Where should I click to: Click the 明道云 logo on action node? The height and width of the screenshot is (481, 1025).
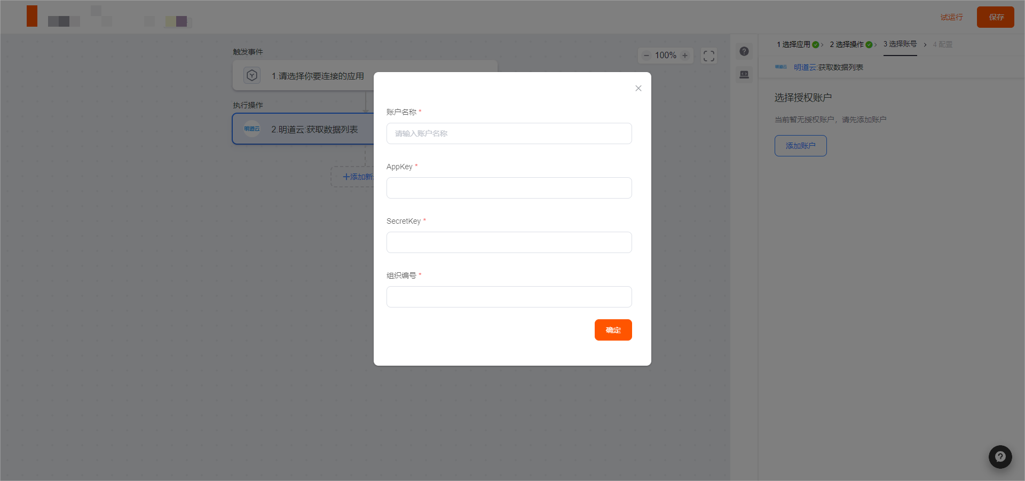click(252, 129)
